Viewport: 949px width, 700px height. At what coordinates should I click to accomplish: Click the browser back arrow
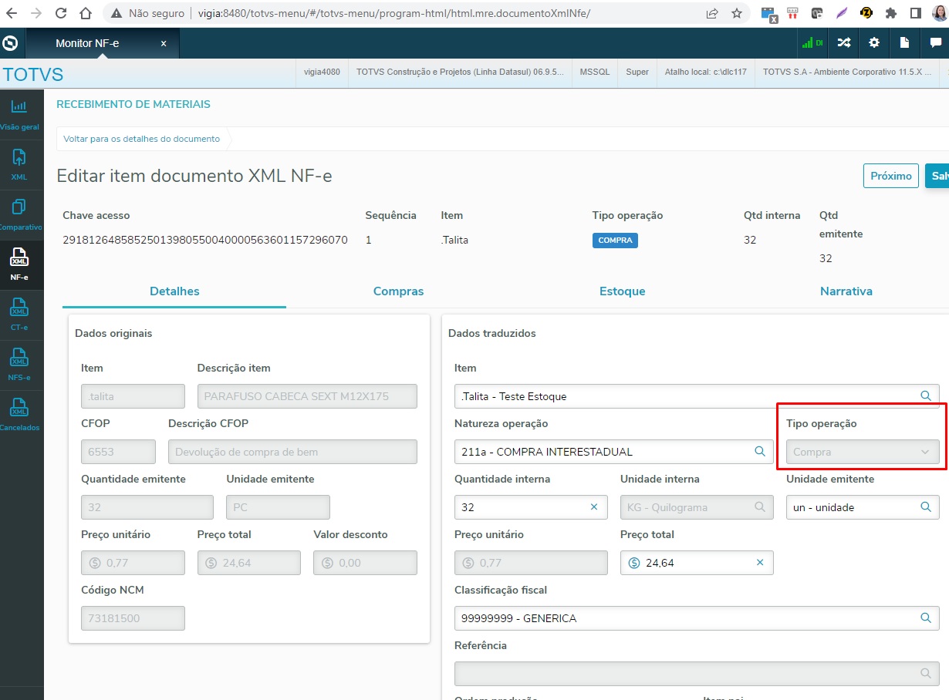pos(12,13)
